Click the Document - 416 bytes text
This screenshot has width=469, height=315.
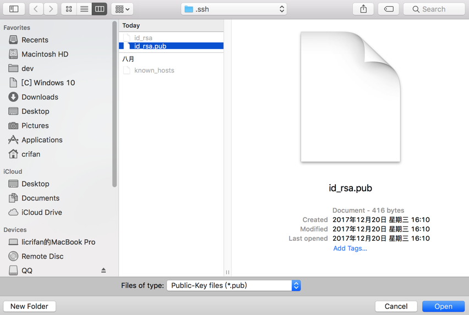(368, 211)
